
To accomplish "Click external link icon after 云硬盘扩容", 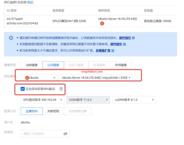I will pos(113,51).
